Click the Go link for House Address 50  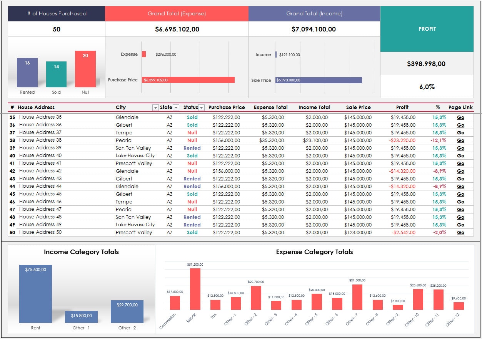(x=460, y=232)
